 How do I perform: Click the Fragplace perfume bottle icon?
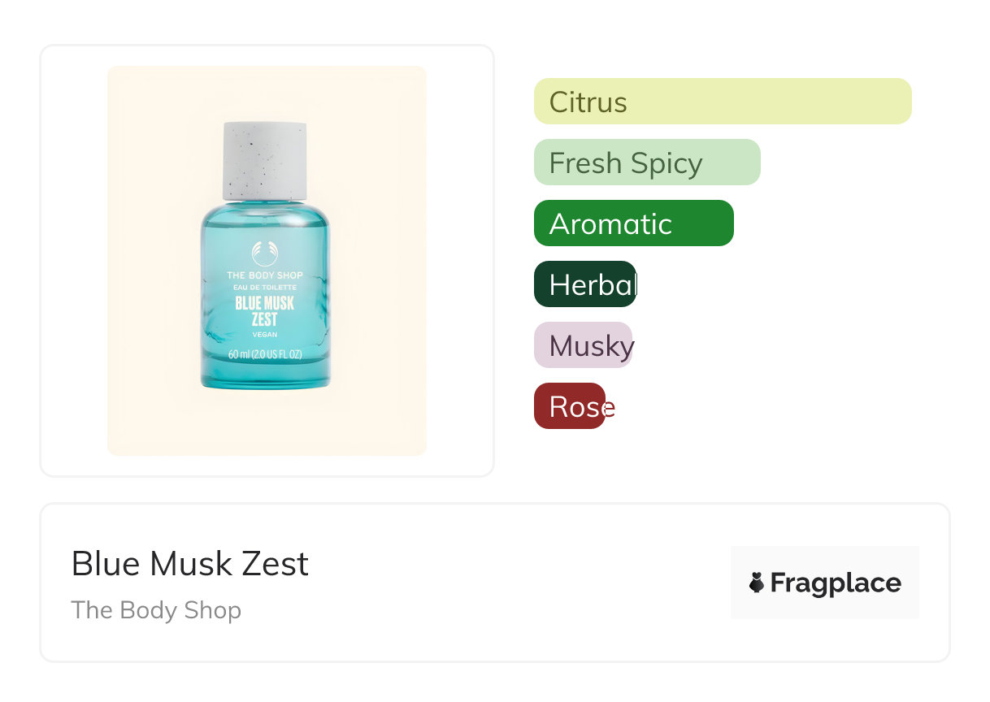[x=757, y=583]
